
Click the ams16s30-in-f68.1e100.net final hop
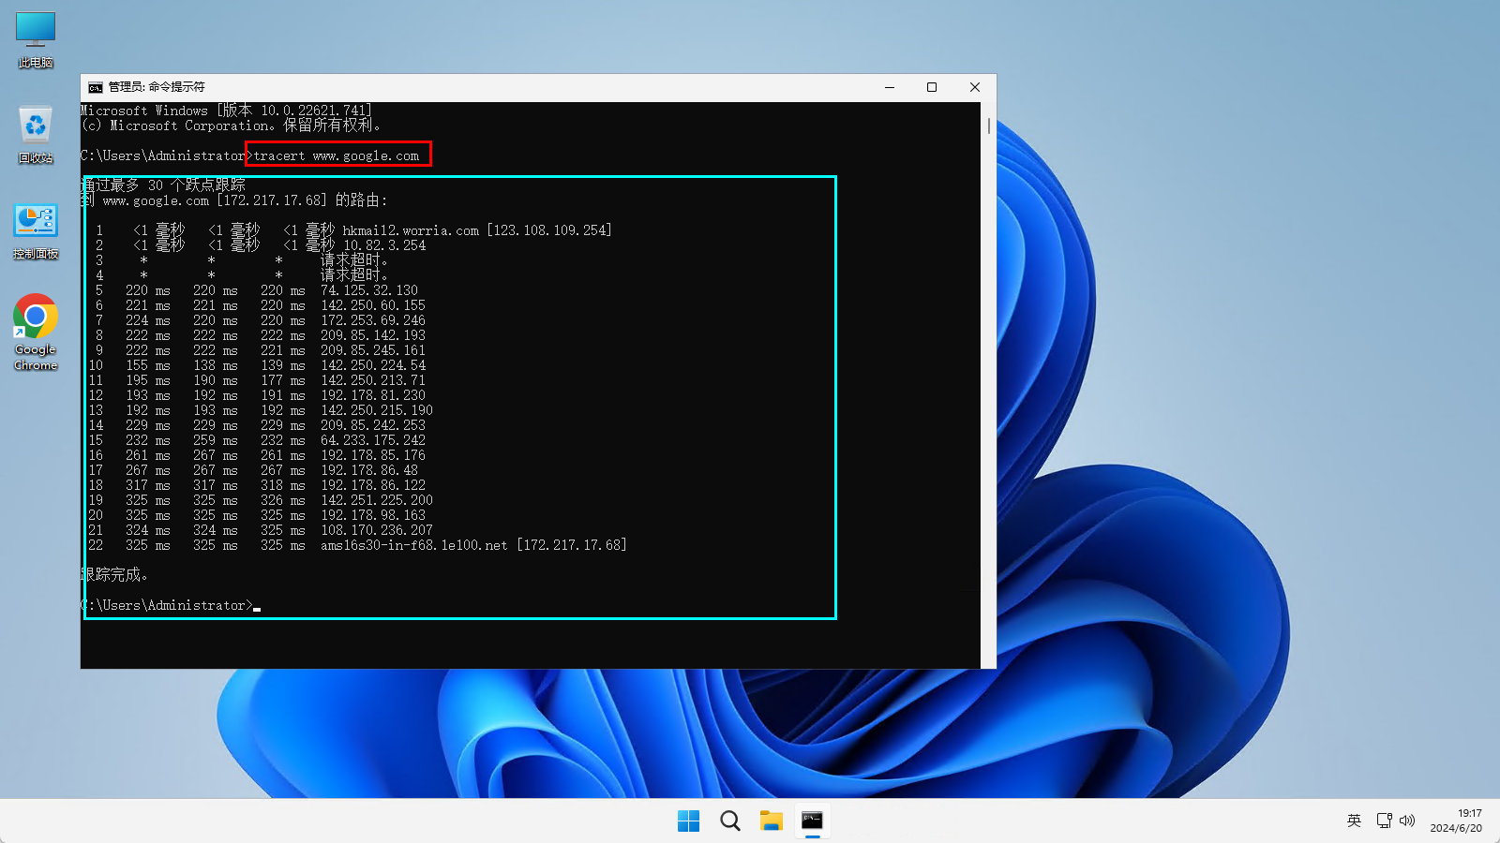[x=473, y=545]
